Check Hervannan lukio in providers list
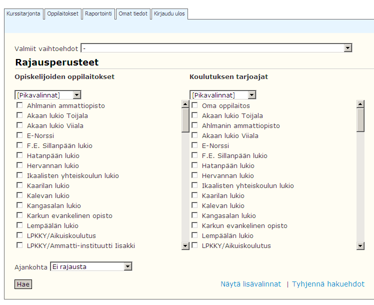Screen dimensions: 374x305 tap(194, 175)
